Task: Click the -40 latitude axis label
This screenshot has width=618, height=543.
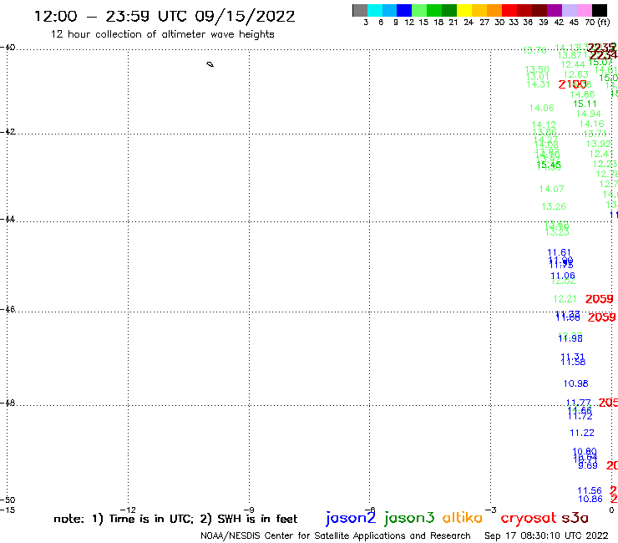Action: [x=8, y=48]
